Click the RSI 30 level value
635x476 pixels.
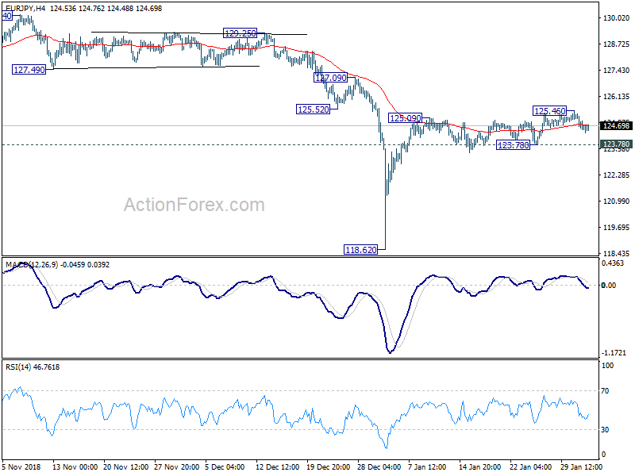click(605, 430)
